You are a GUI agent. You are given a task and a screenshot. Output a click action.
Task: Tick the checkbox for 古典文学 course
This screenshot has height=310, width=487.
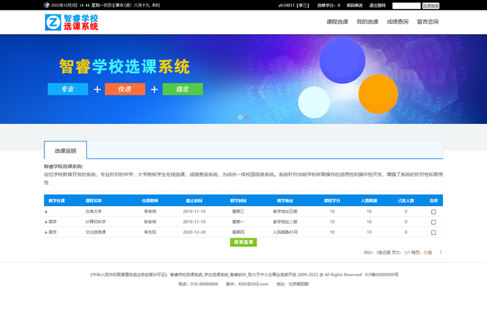[433, 212]
